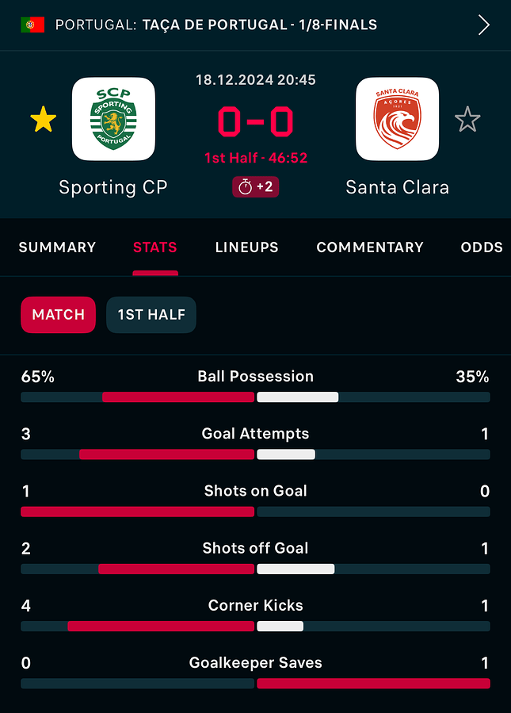Click the Goalkeeper Saves red bar
Image resolution: width=511 pixels, height=713 pixels.
pos(373,684)
